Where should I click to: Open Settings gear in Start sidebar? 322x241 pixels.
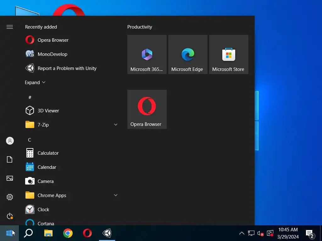point(10,197)
